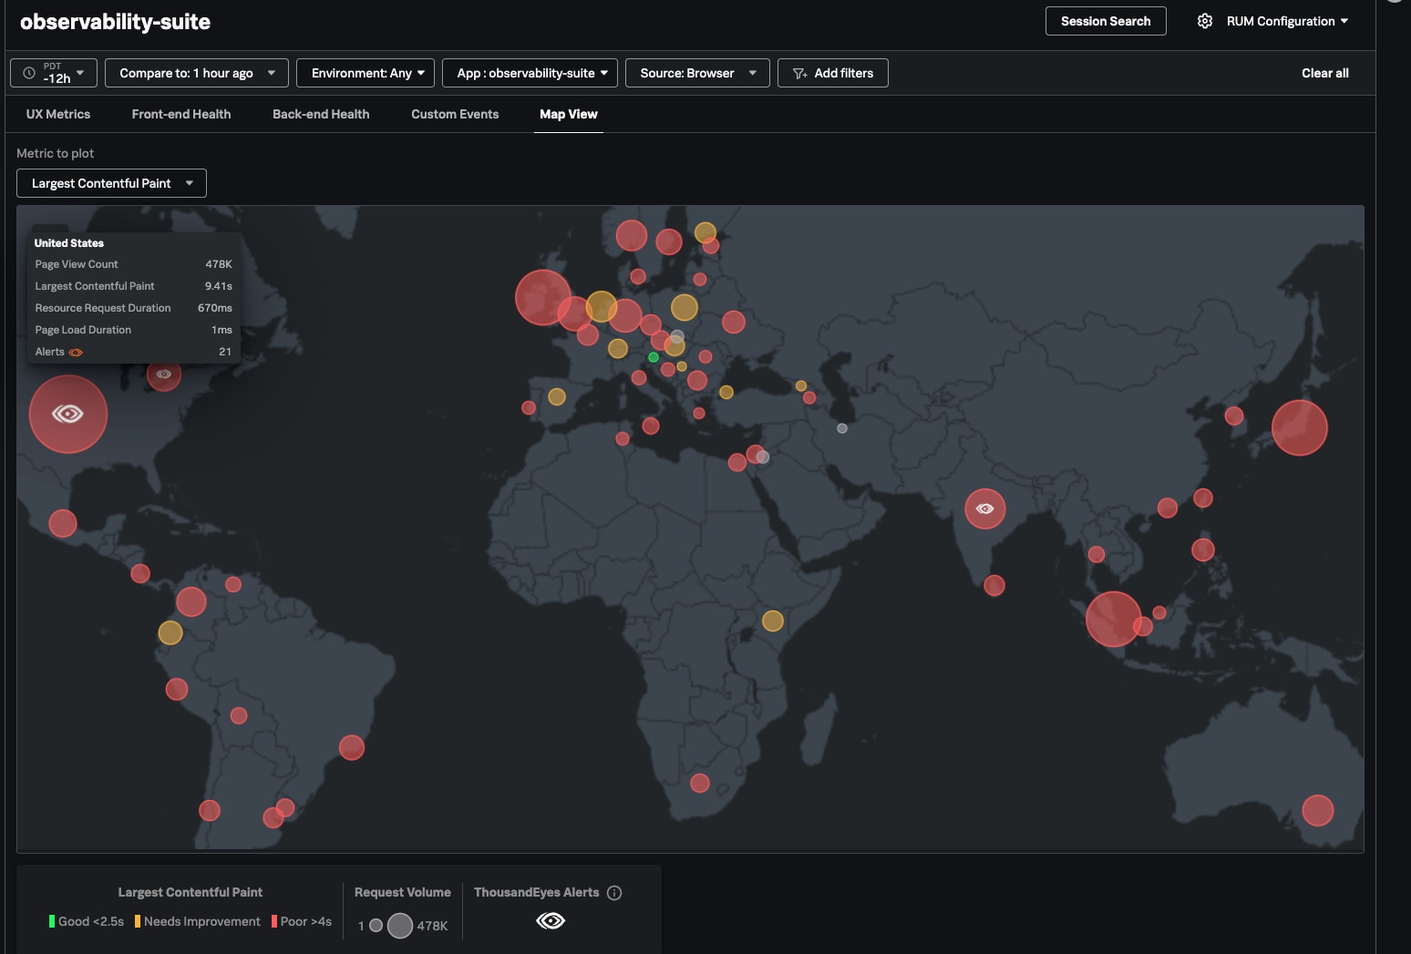Click the India bubble with eye icon
1411x954 pixels.
click(984, 508)
